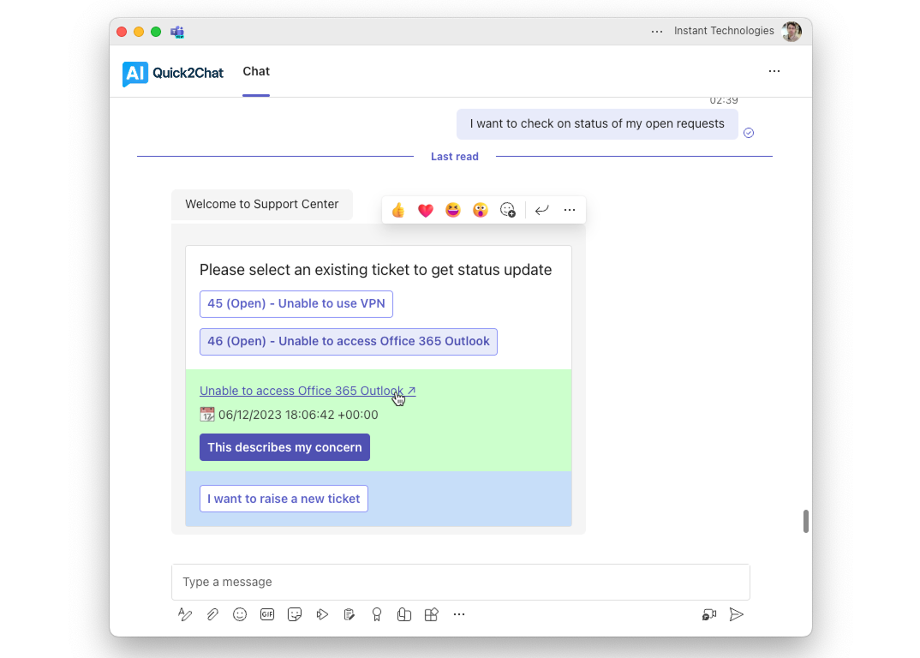Click the reply arrow on the message

point(541,210)
